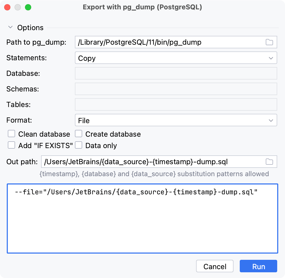The height and width of the screenshot is (278, 285).
Task: Browse for Out path folder icon
Action: [x=269, y=162]
